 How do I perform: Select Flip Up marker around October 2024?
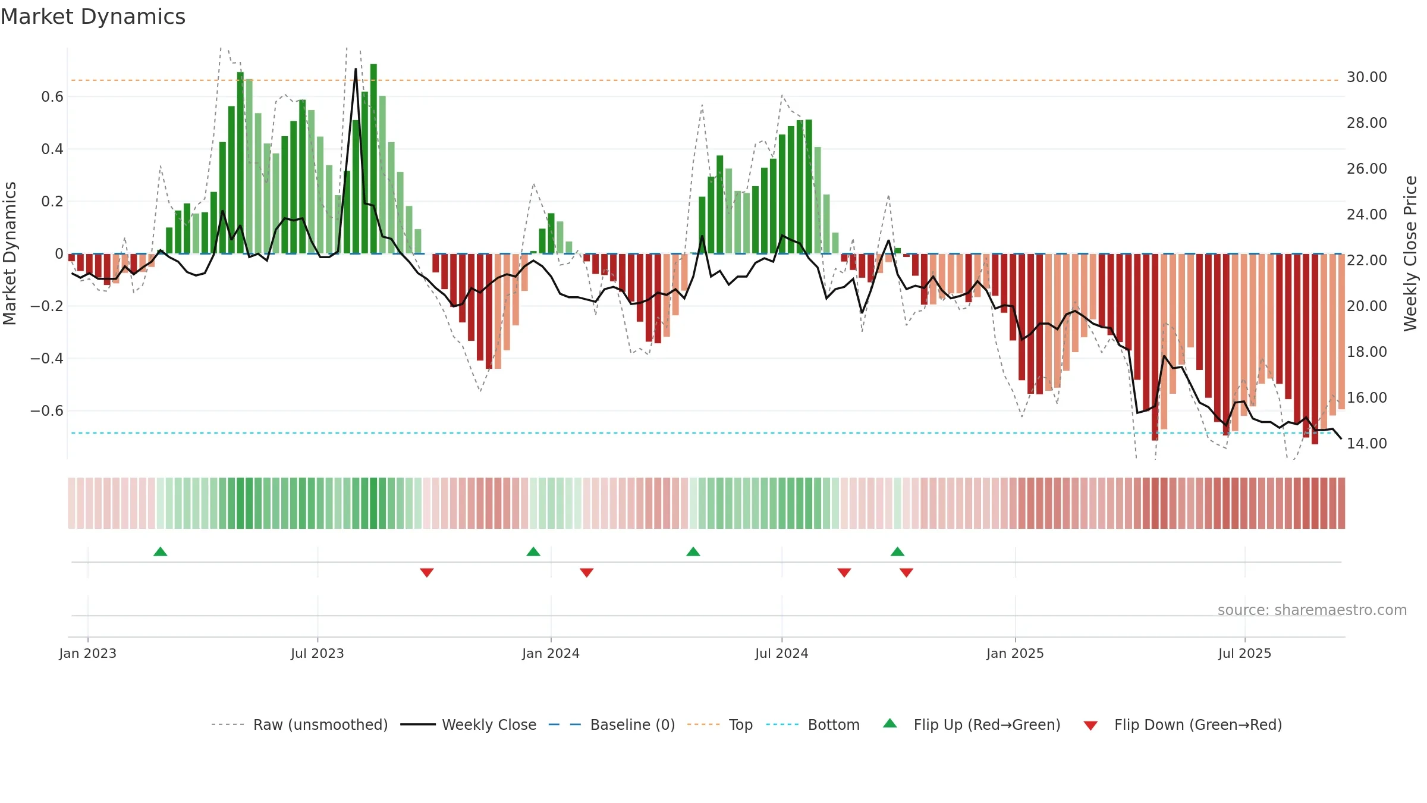click(x=898, y=551)
